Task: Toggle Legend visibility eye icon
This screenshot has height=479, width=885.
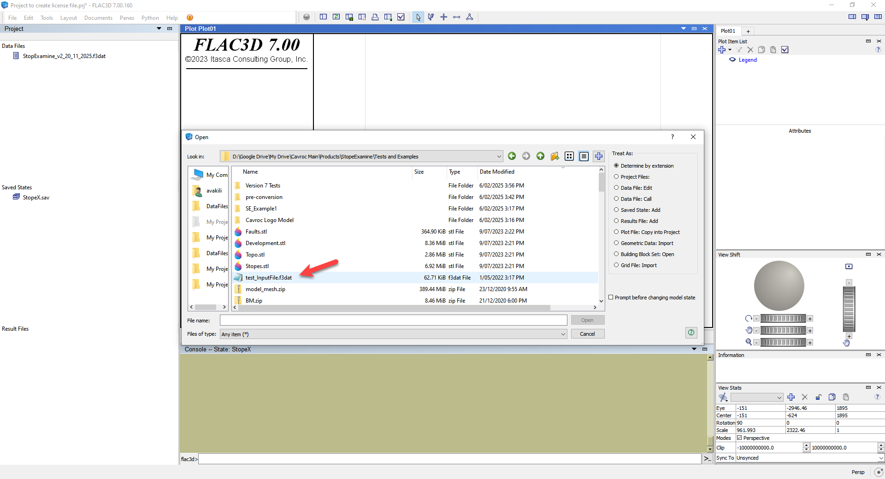Action: pos(732,59)
